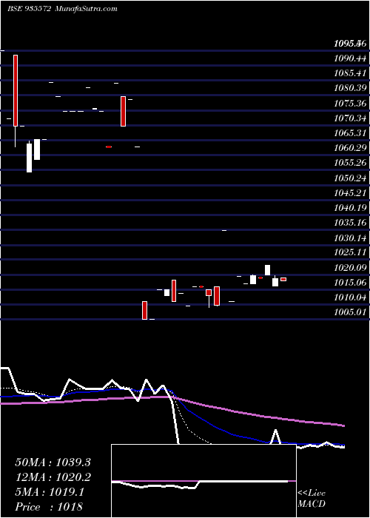Viewport: 370px width, 518px height.
Task: Click the 1090.44 price axis label
Action: pos(350,58)
